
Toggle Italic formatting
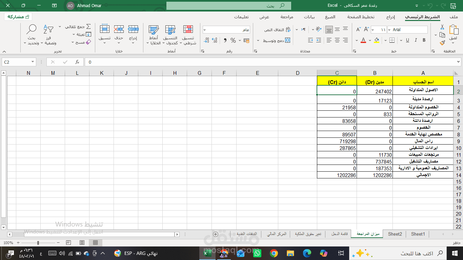(416, 40)
